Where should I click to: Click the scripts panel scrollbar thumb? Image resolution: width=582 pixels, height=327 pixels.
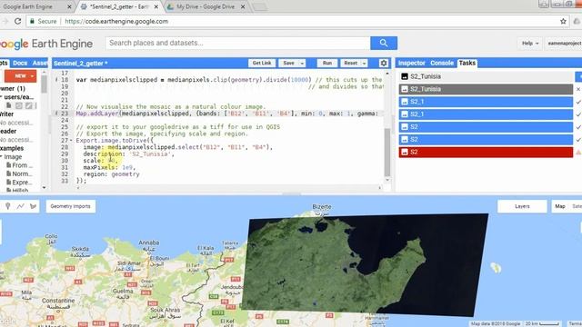point(44,84)
